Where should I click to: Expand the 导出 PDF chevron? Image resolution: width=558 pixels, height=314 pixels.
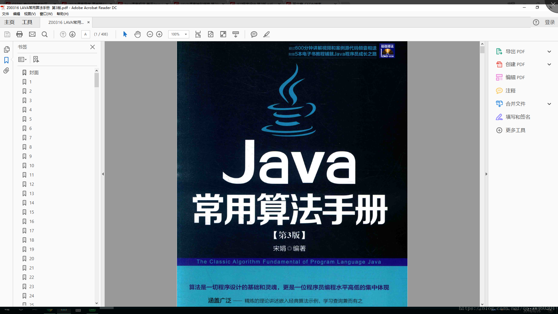point(549,51)
